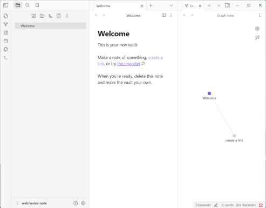Image resolution: width=266 pixels, height=208 pixels.
Task: Open tab list dropdown in graph pane
Action: [x=219, y=5]
